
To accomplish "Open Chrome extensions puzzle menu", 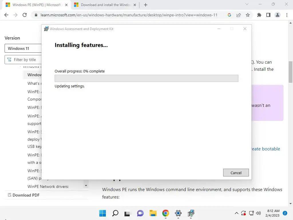I will pyautogui.click(x=259, y=15).
